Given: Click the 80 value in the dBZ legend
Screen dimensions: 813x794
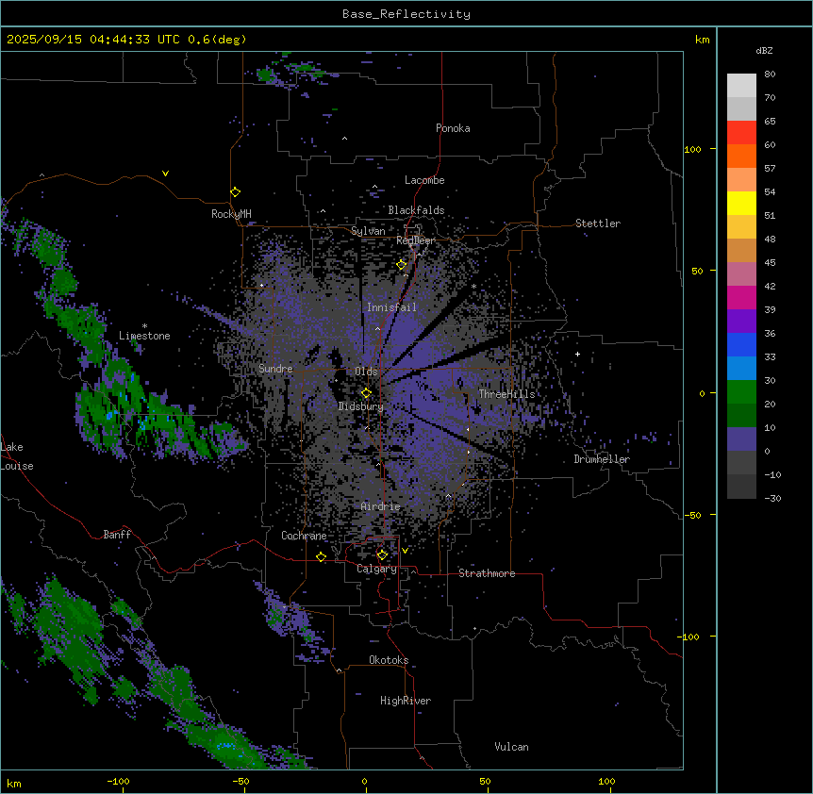Looking at the screenshot, I should click(x=770, y=74).
